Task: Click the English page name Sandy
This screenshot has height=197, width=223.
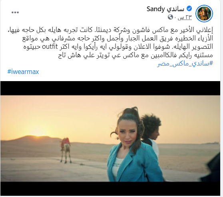Action: coord(155,9)
